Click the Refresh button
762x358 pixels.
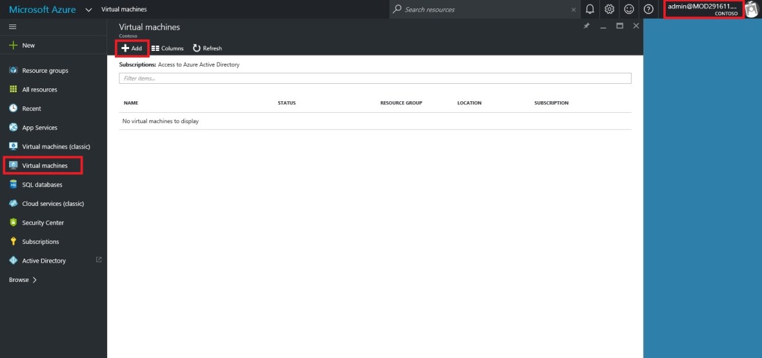207,48
